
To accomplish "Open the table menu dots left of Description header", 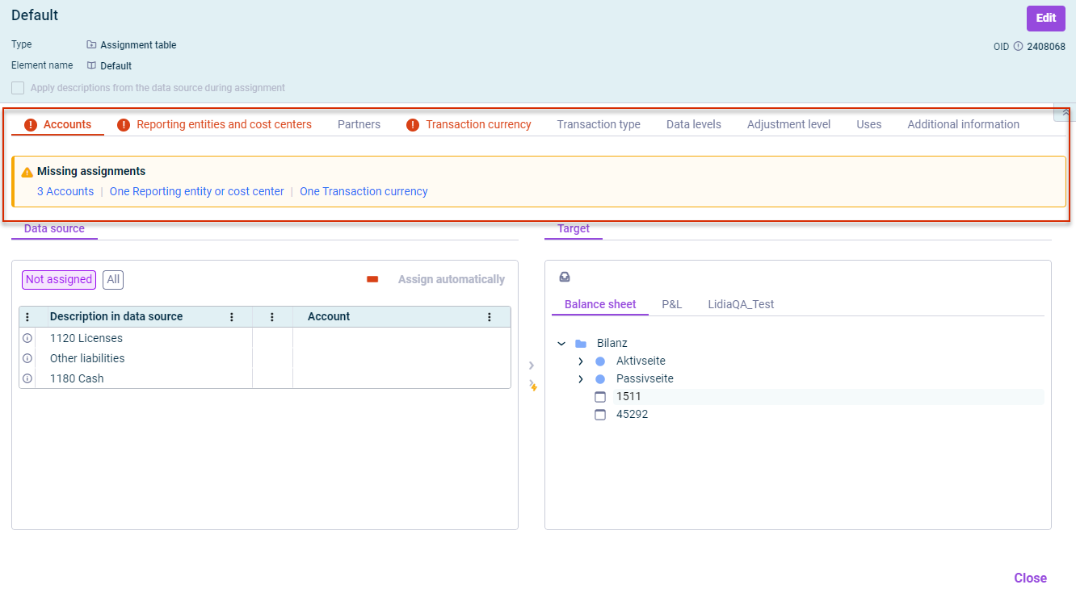I will pos(27,317).
